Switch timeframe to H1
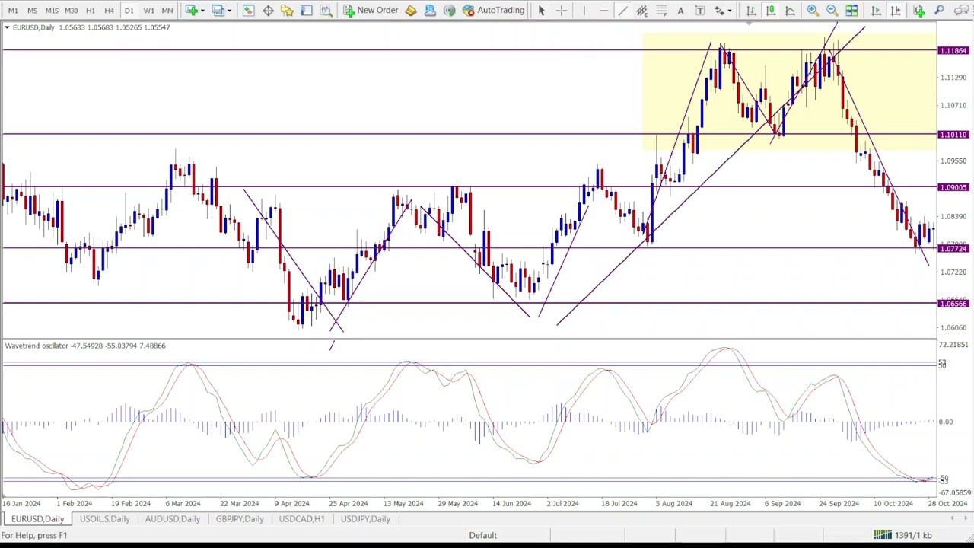The width and height of the screenshot is (974, 548). (90, 10)
